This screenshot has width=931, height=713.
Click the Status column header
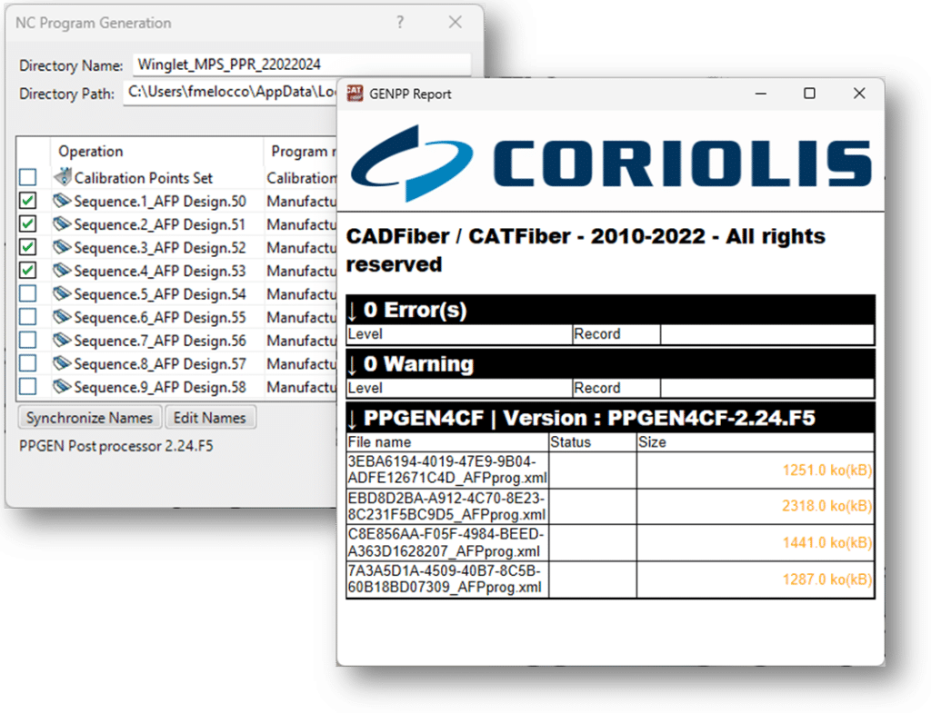point(571,442)
